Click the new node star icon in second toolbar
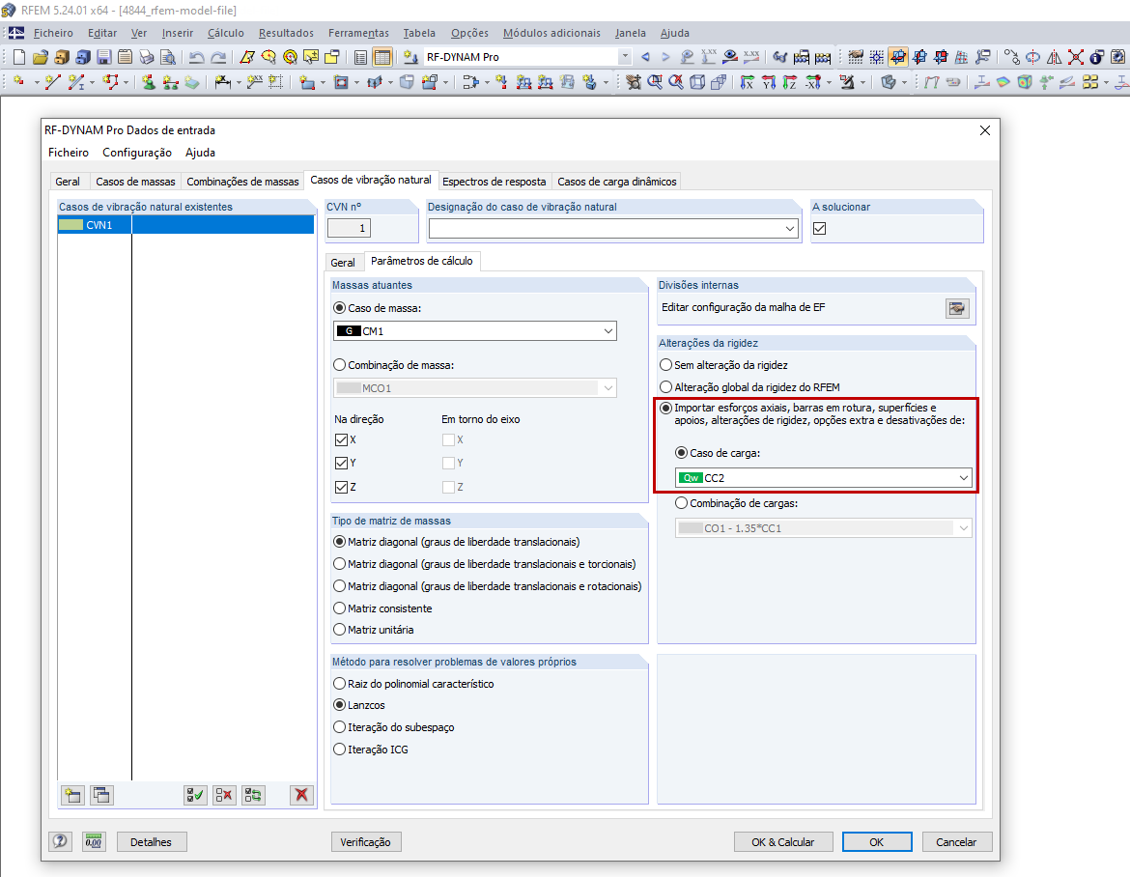The height and width of the screenshot is (877, 1130). 19,82
